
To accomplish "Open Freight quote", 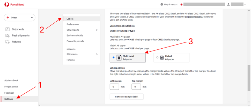I will tap(11, 87).
